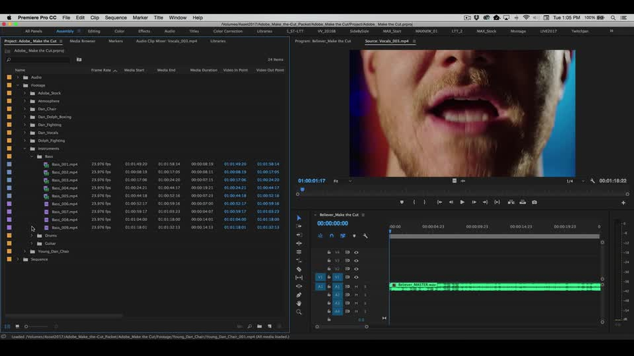Step forward one frame
The image size is (634, 356).
tap(474, 202)
